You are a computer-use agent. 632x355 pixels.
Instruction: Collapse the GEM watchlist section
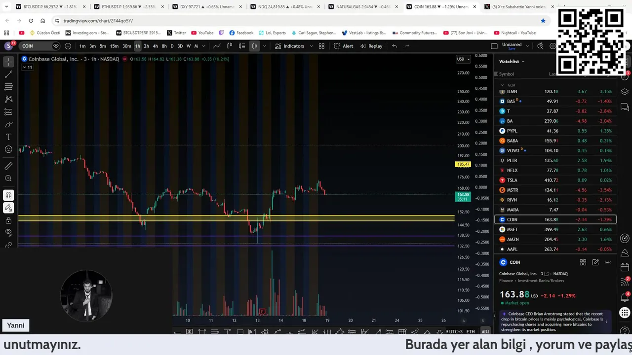tap(503, 85)
